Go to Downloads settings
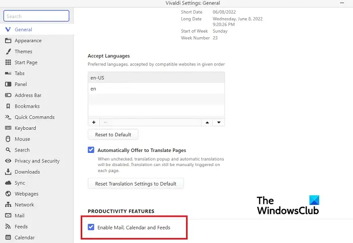 (x=37, y=172)
